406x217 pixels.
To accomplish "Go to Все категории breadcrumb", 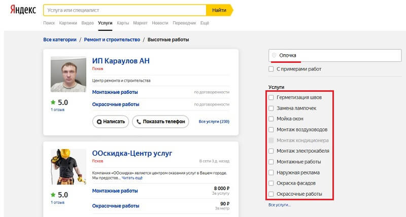I will (x=60, y=40).
